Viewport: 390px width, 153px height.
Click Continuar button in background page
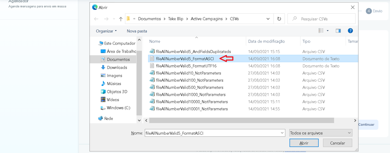coord(367,125)
